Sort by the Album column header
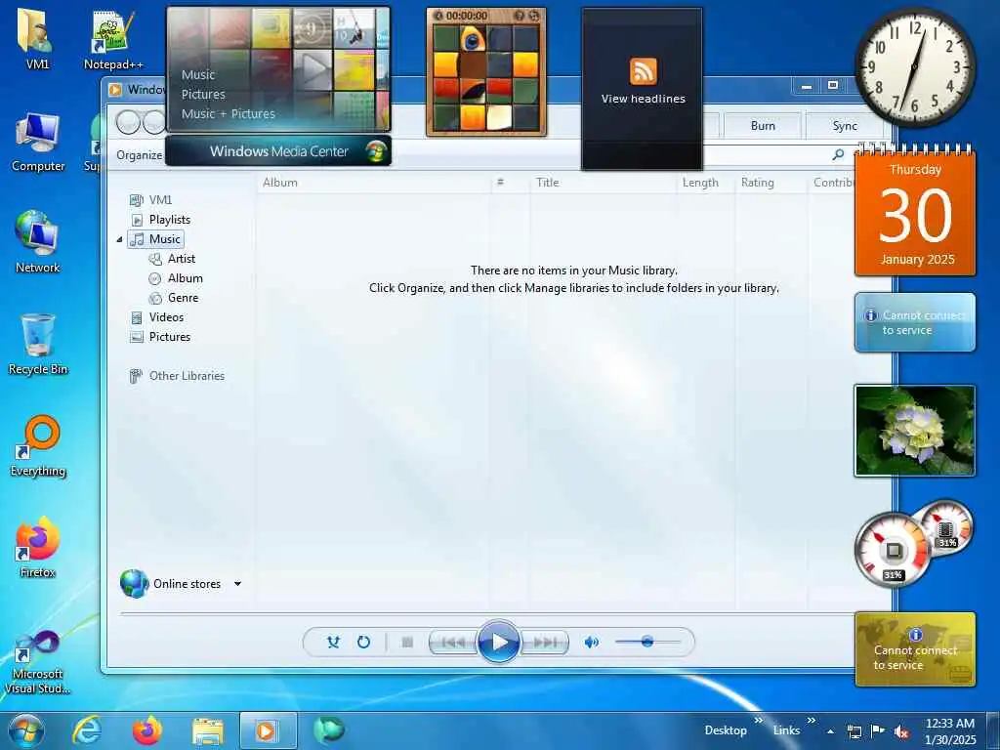Screen dimensions: 1000x750 pyautogui.click(x=374, y=183)
